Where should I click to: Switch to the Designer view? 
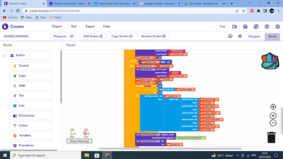pyautogui.click(x=254, y=36)
